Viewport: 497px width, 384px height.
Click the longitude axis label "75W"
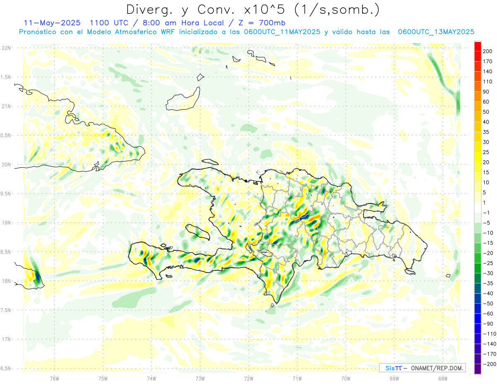tap(103, 379)
